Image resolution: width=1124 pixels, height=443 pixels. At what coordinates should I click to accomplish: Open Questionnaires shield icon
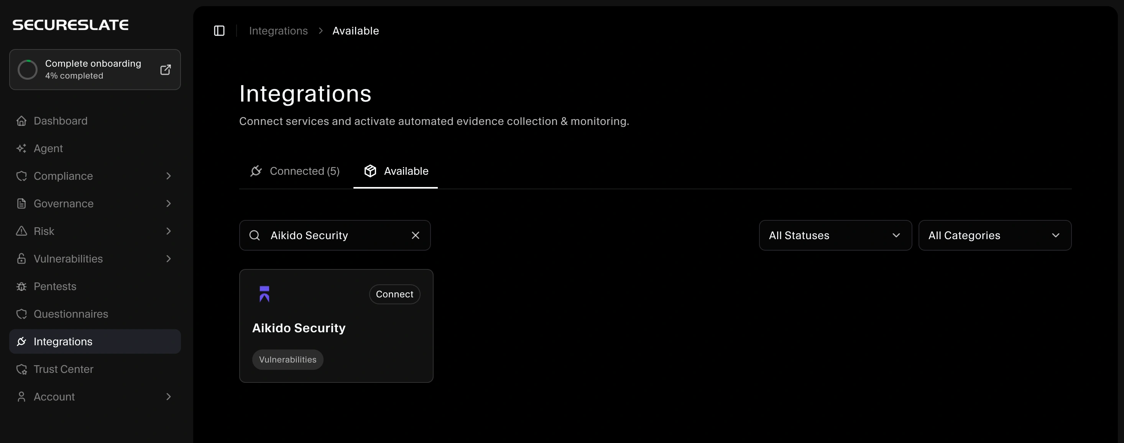[21, 314]
